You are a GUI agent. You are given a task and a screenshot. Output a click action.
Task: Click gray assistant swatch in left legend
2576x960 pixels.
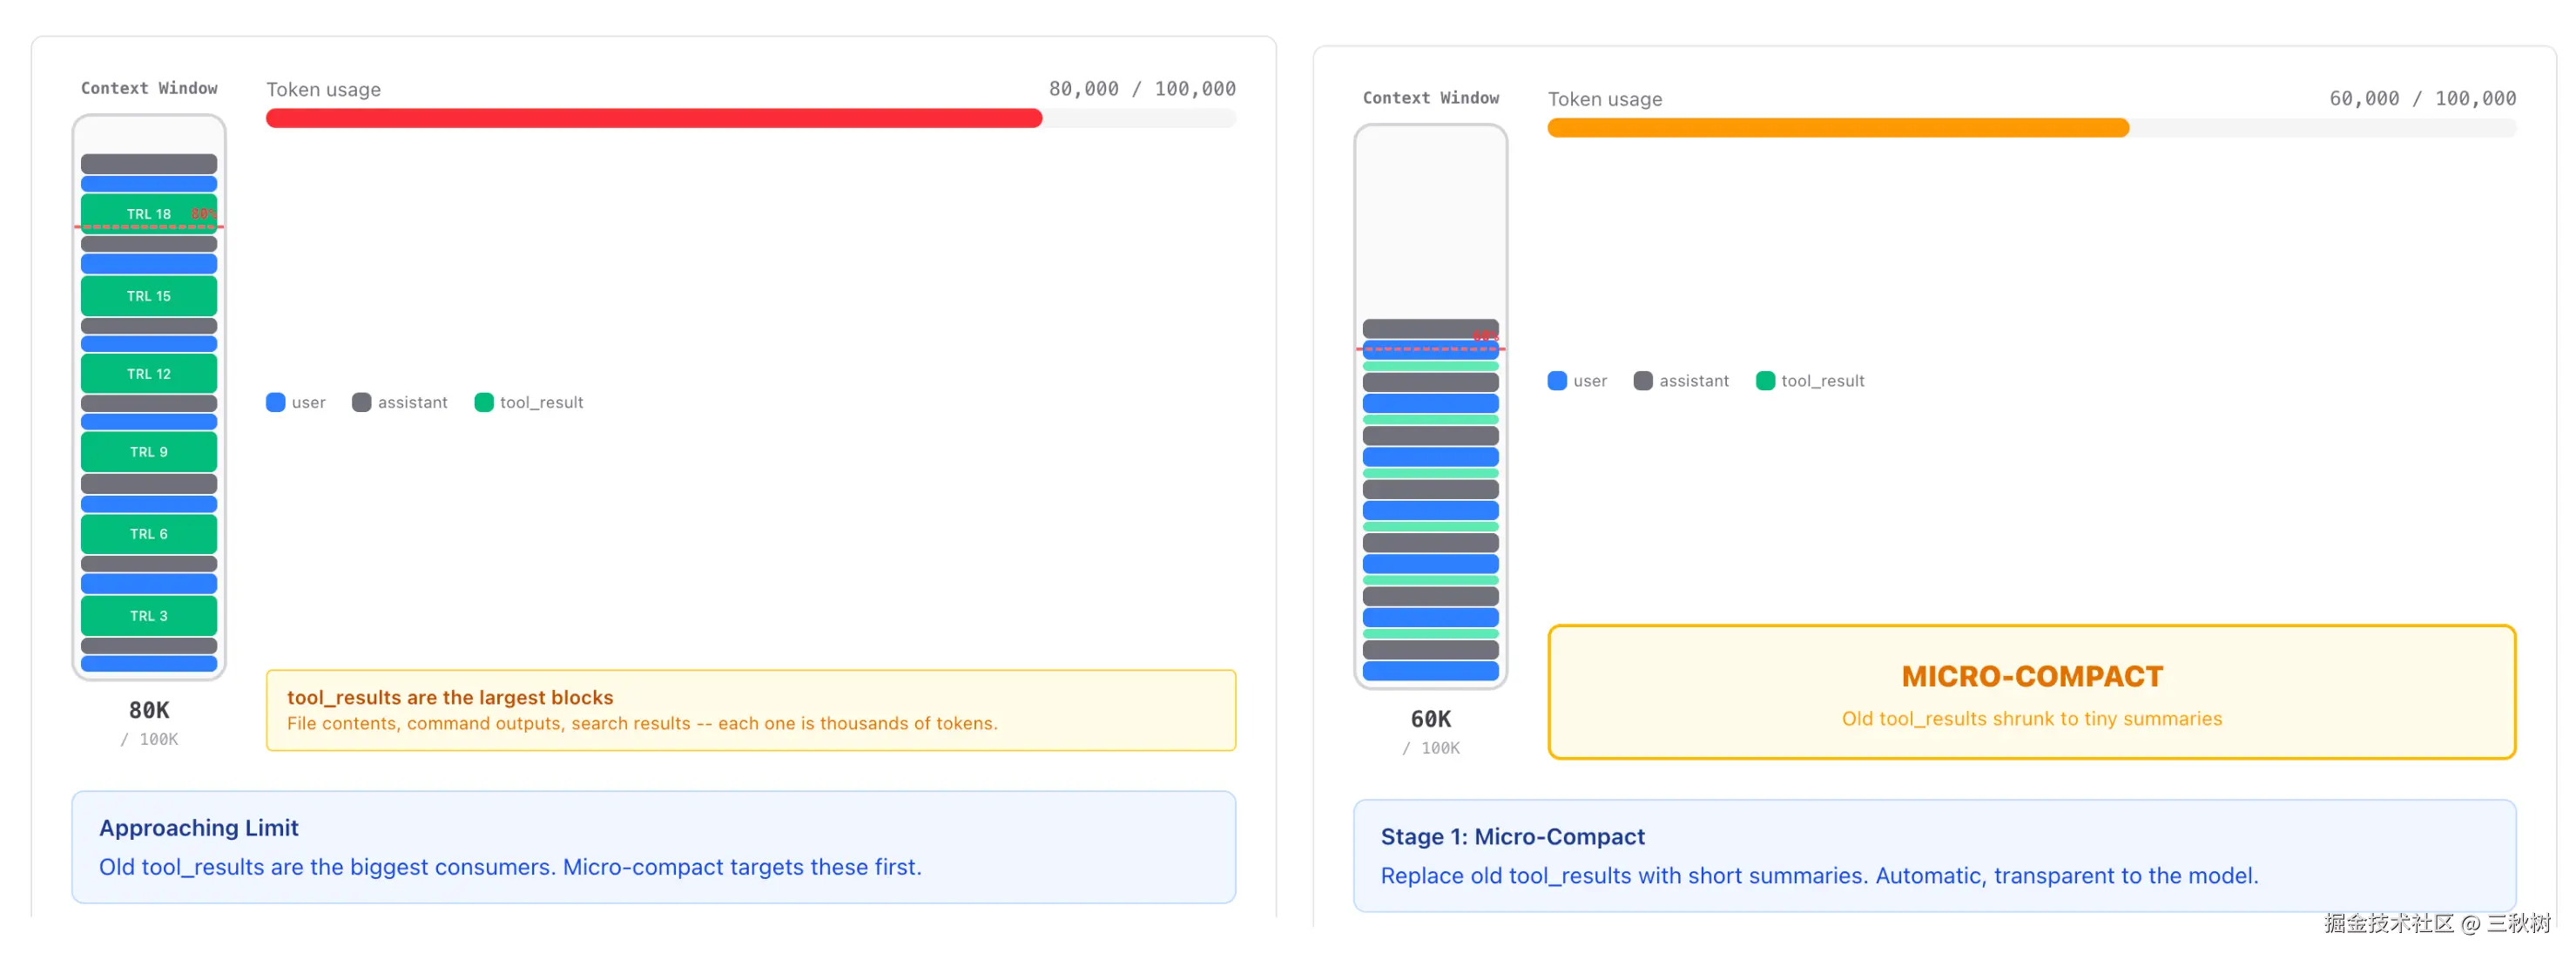(x=362, y=402)
